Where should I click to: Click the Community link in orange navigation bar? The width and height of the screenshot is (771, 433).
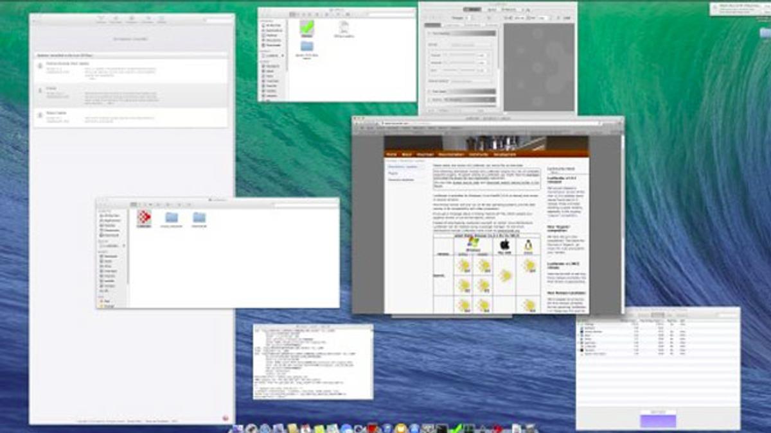coord(479,155)
